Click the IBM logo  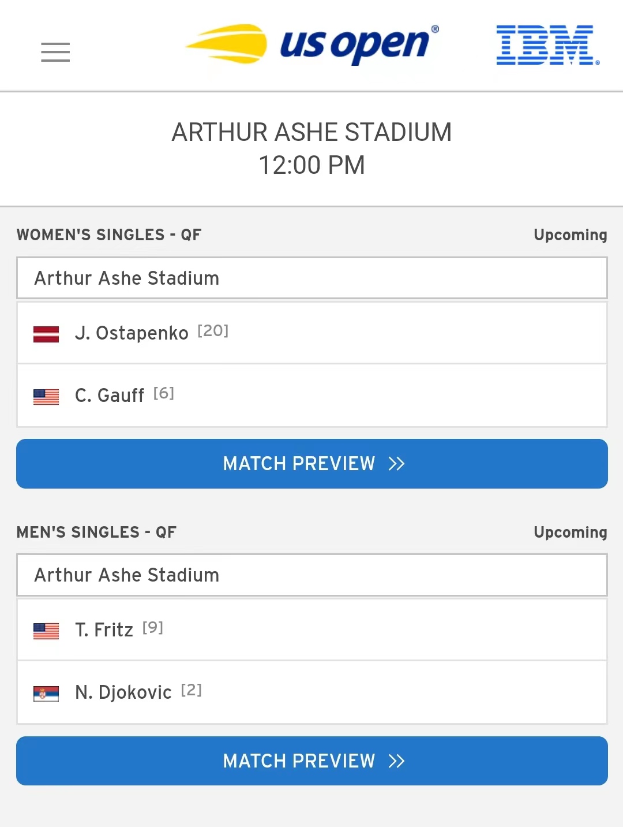[548, 45]
